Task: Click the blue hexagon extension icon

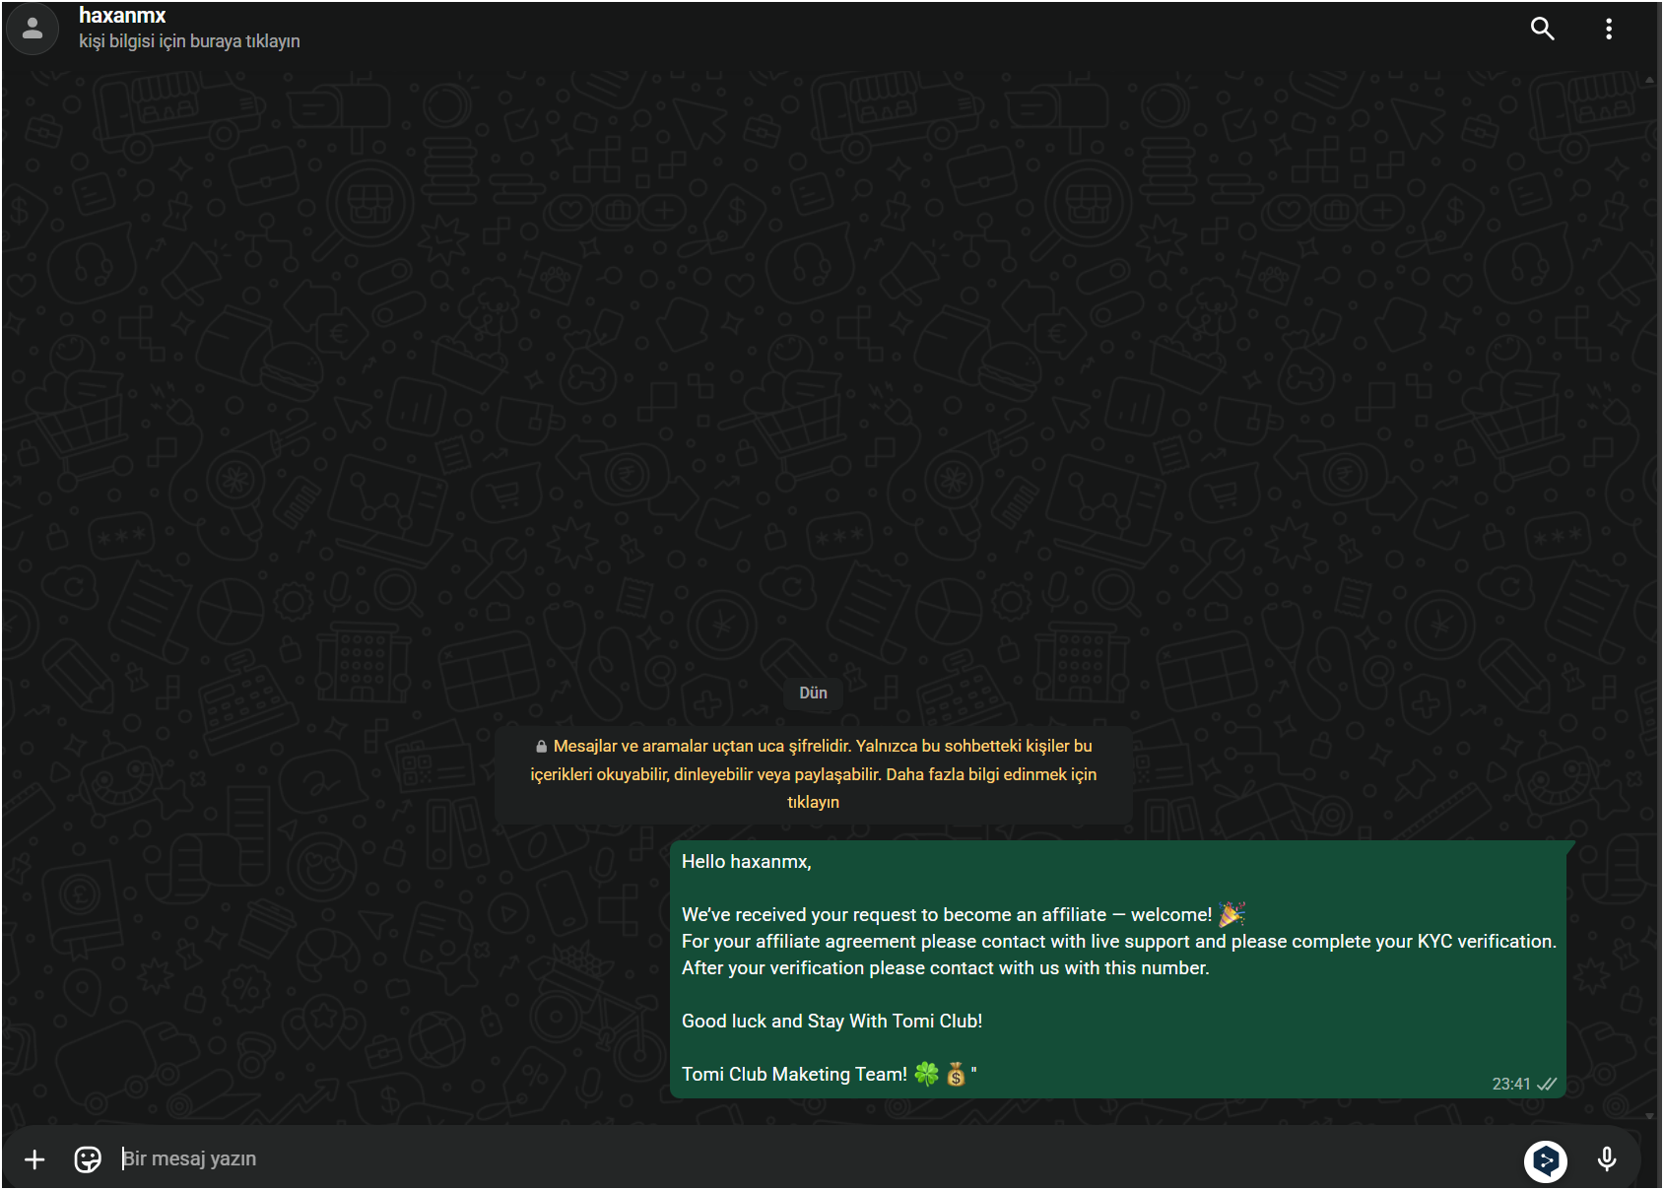Action: (1546, 1161)
